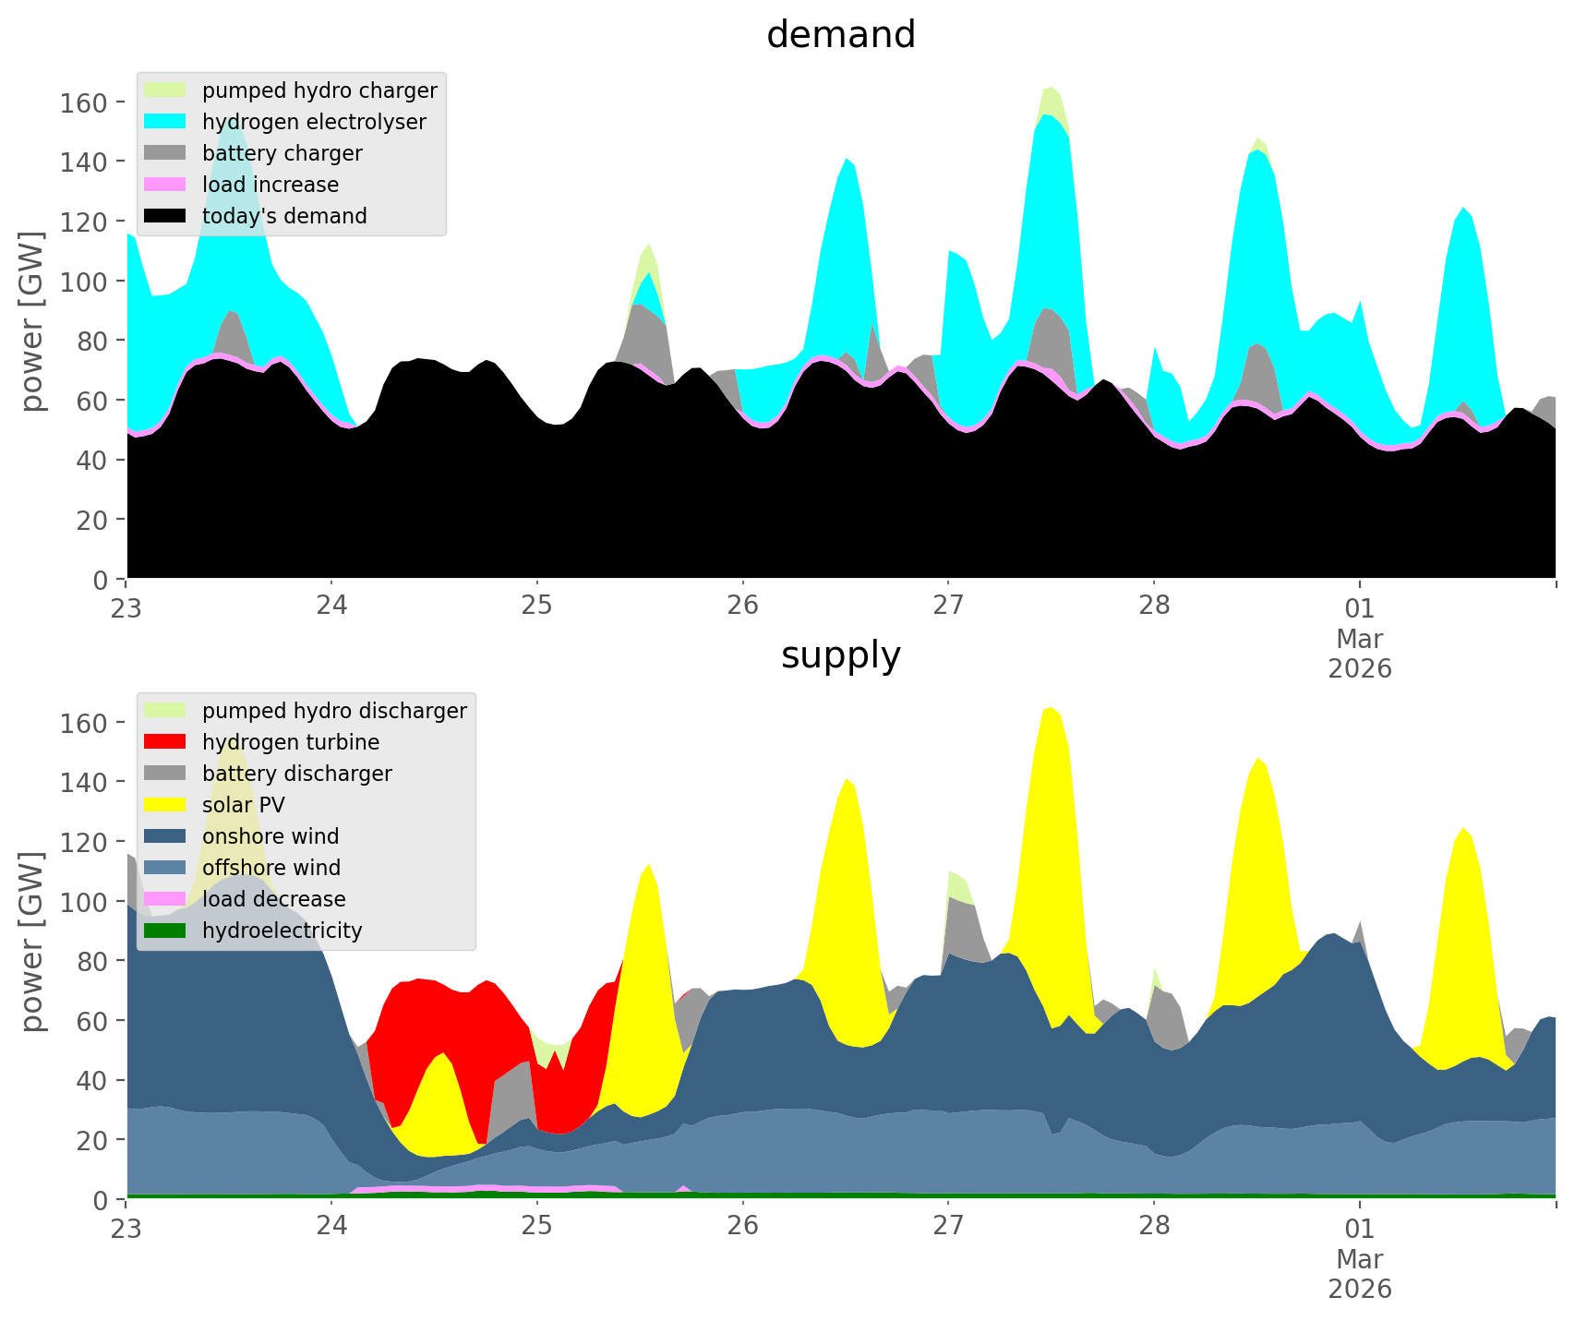Click the battery discharger legend label

(x=296, y=774)
